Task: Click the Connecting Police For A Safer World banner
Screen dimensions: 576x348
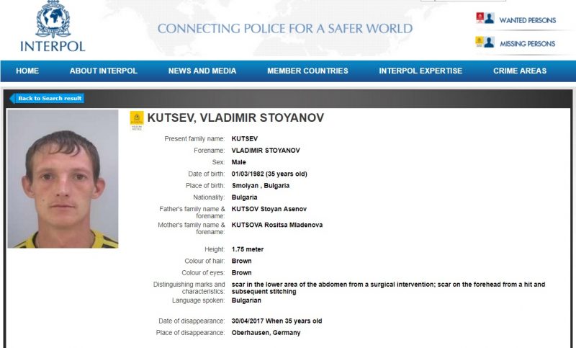Action: pyautogui.click(x=285, y=28)
